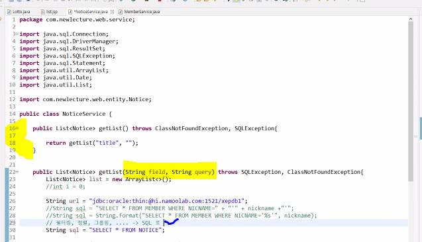Click 'NoticeService' class name at line 14
Screen dimensions: 422x242
click(x=83, y=114)
